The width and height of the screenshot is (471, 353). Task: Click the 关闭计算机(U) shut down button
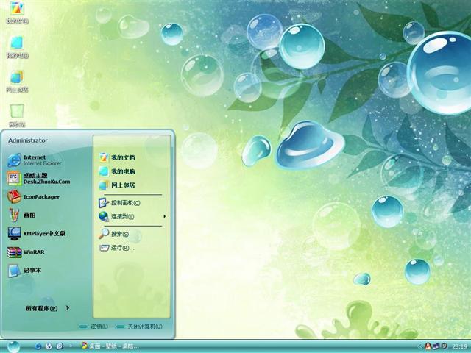point(139,327)
